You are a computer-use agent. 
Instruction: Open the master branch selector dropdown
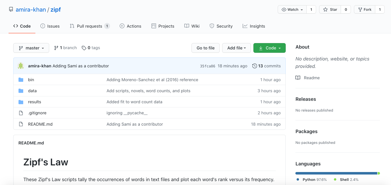31,48
